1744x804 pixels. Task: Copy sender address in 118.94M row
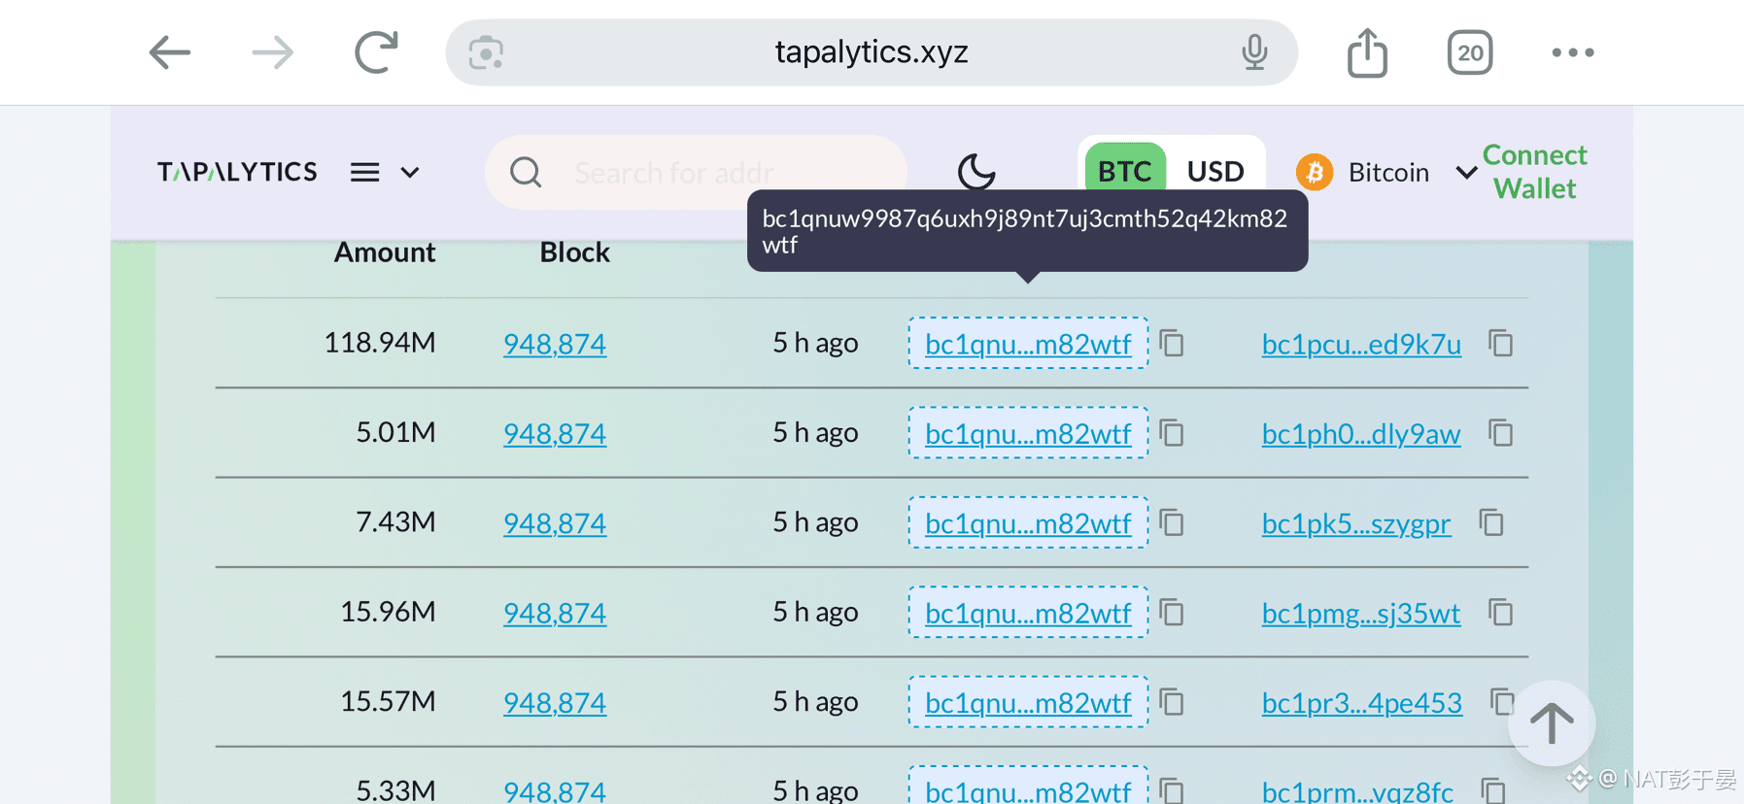coord(1173,343)
